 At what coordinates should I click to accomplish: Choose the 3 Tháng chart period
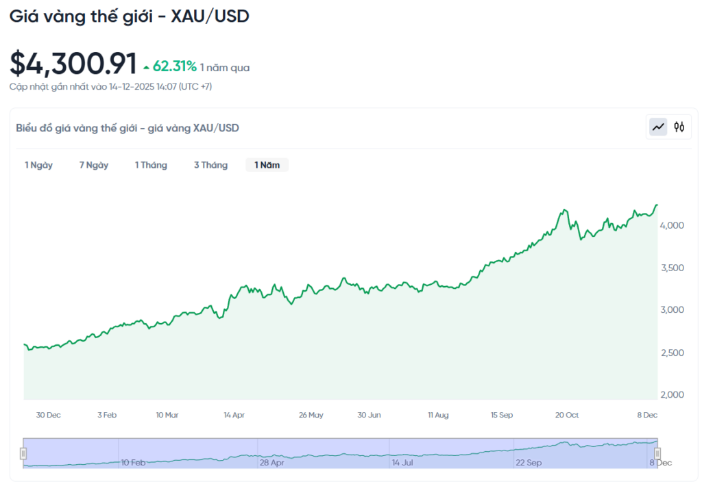pos(210,165)
